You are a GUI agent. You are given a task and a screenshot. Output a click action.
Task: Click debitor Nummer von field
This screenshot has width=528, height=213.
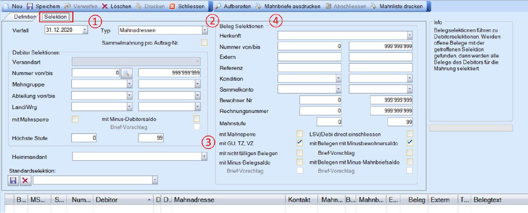tap(96, 73)
